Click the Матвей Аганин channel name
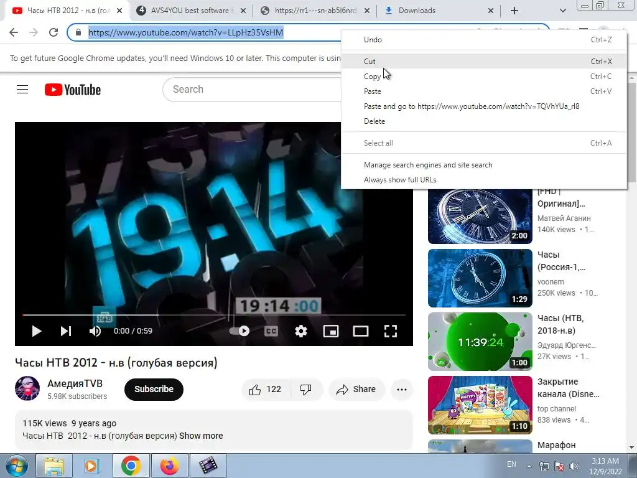637x478 pixels. (564, 218)
